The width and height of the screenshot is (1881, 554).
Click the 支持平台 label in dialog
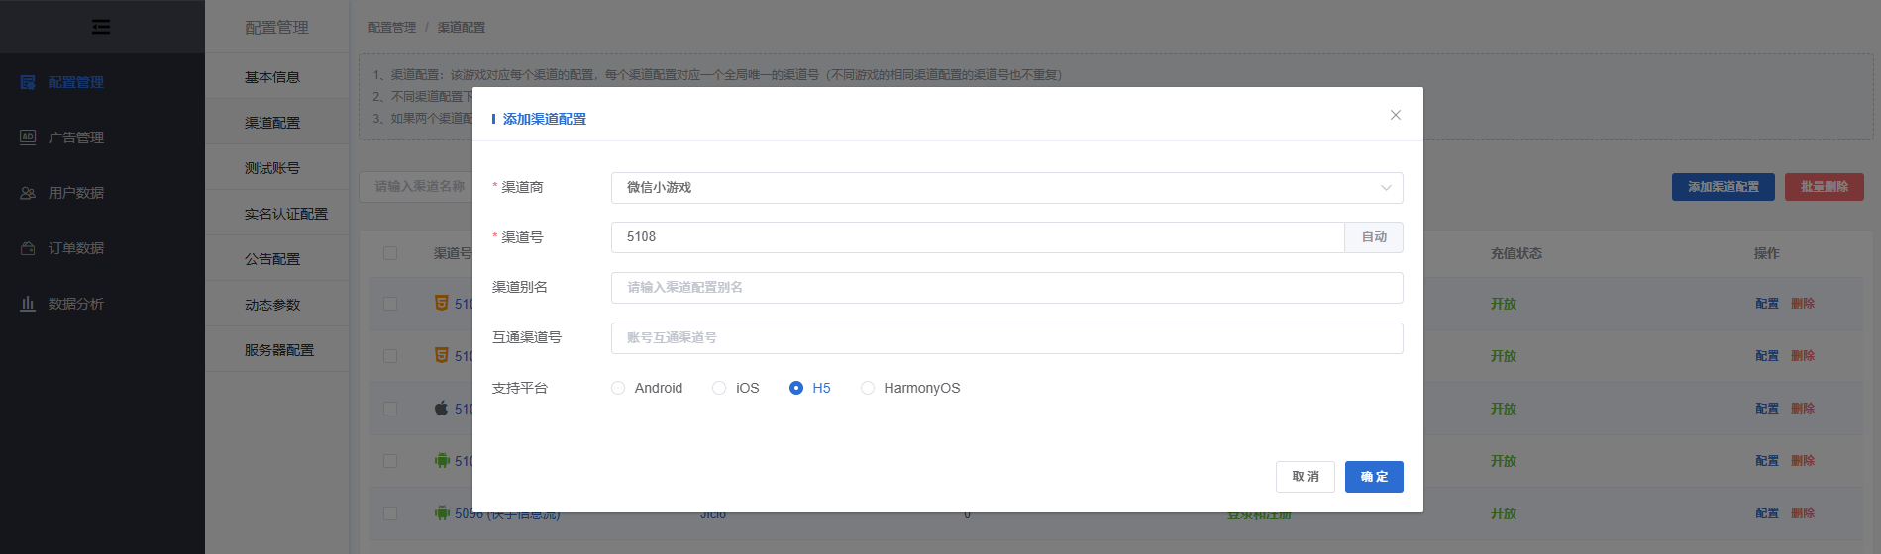[x=520, y=388]
